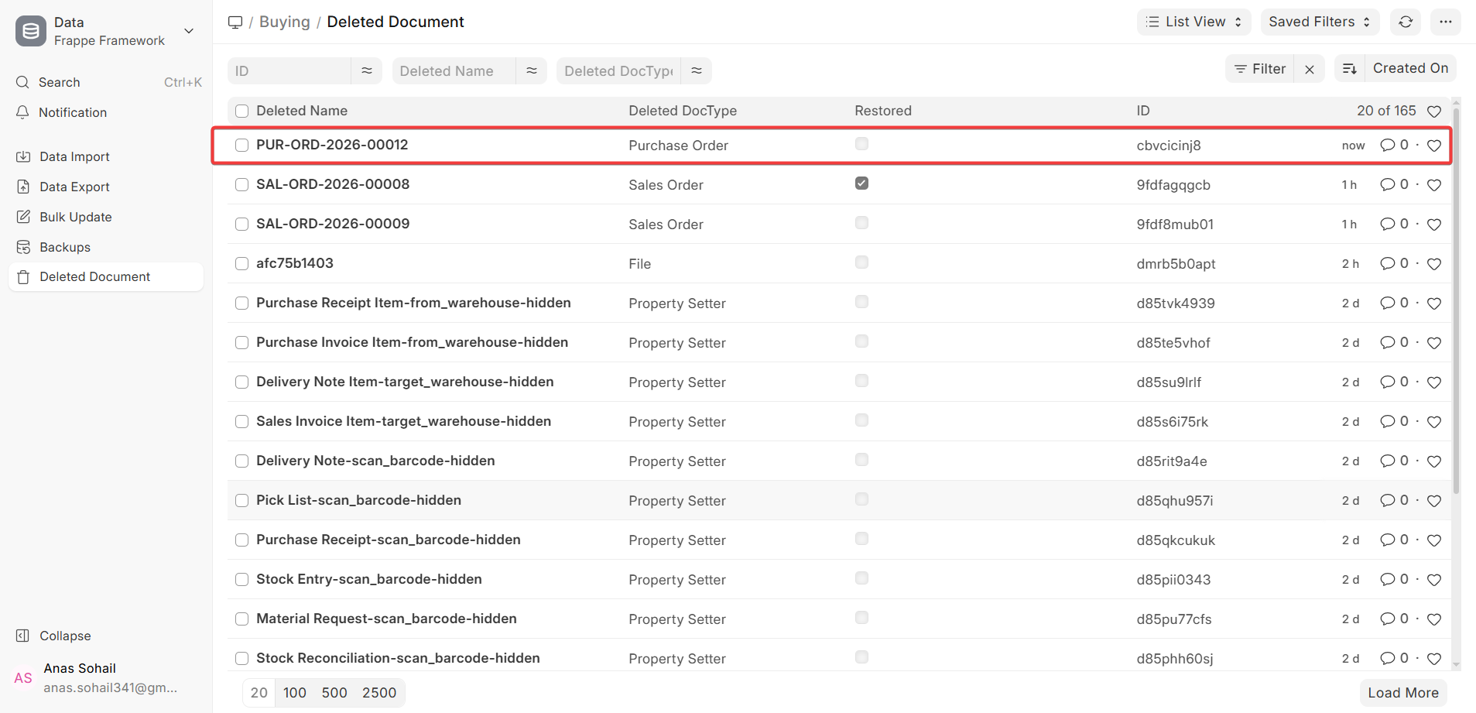Set page size to 100
The height and width of the screenshot is (713, 1476).
point(294,693)
